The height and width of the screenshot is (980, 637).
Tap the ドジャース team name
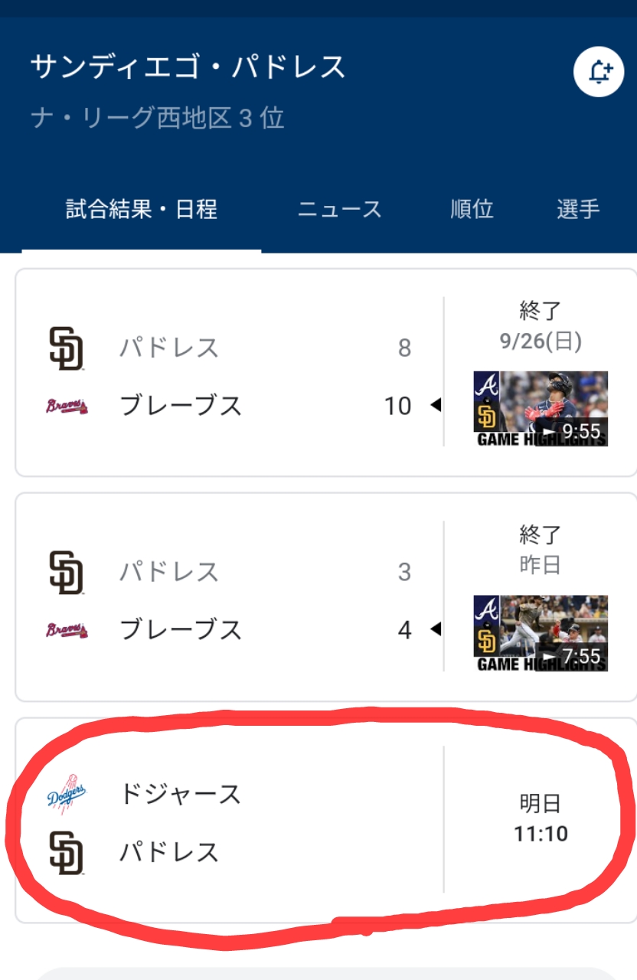tap(181, 794)
